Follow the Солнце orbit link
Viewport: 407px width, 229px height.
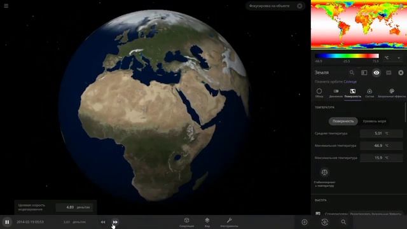(x=350, y=81)
